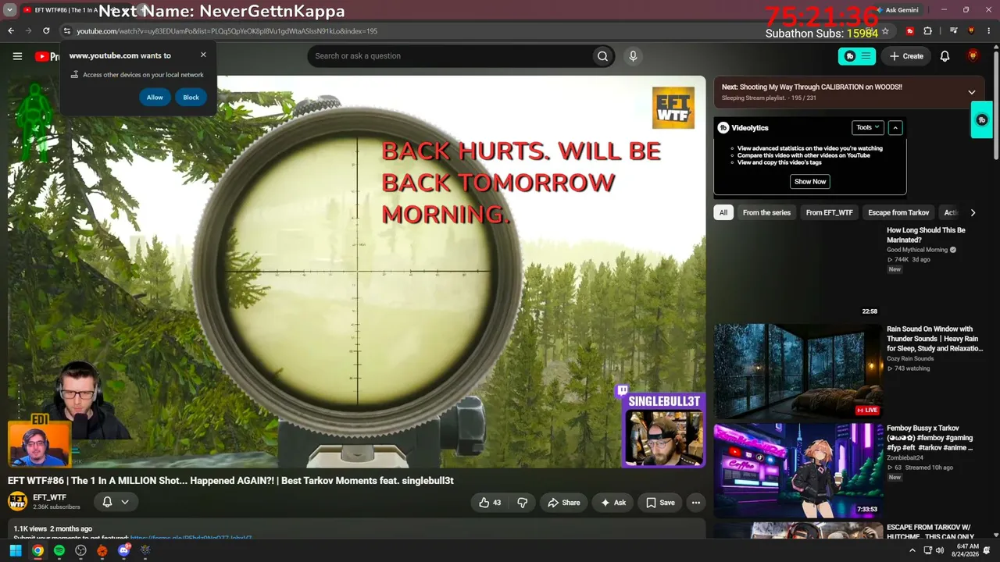Viewport: 1000px width, 562px height.
Task: Open the Chrome extensions puzzle menu
Action: point(928,31)
